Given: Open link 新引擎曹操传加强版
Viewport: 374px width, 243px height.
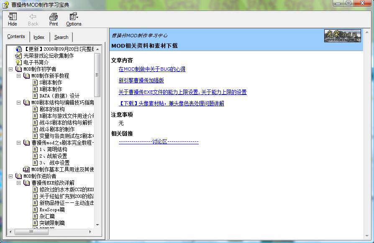Looking at the screenshot, I should coord(141,81).
